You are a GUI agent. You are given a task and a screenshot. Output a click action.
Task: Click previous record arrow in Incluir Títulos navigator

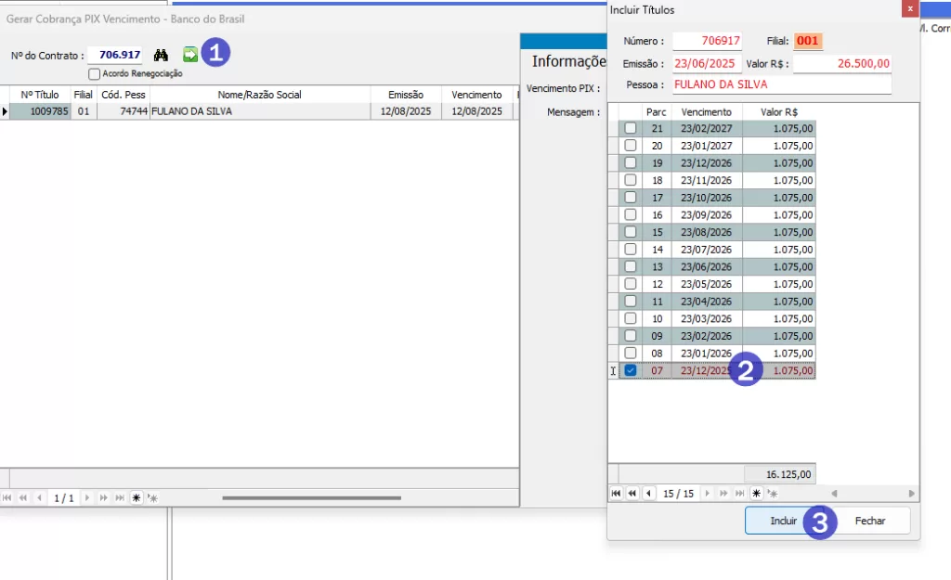[647, 494]
